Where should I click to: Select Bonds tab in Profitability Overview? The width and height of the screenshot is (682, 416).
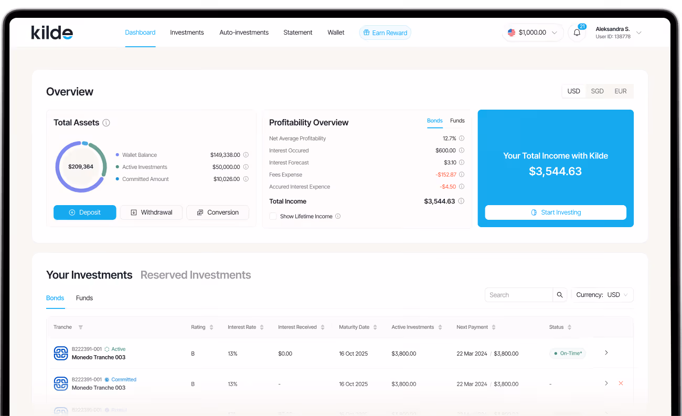[x=435, y=121]
